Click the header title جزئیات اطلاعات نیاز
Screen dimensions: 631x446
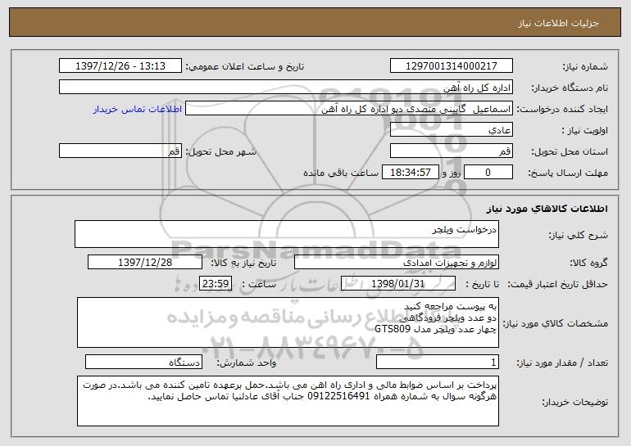558,23
